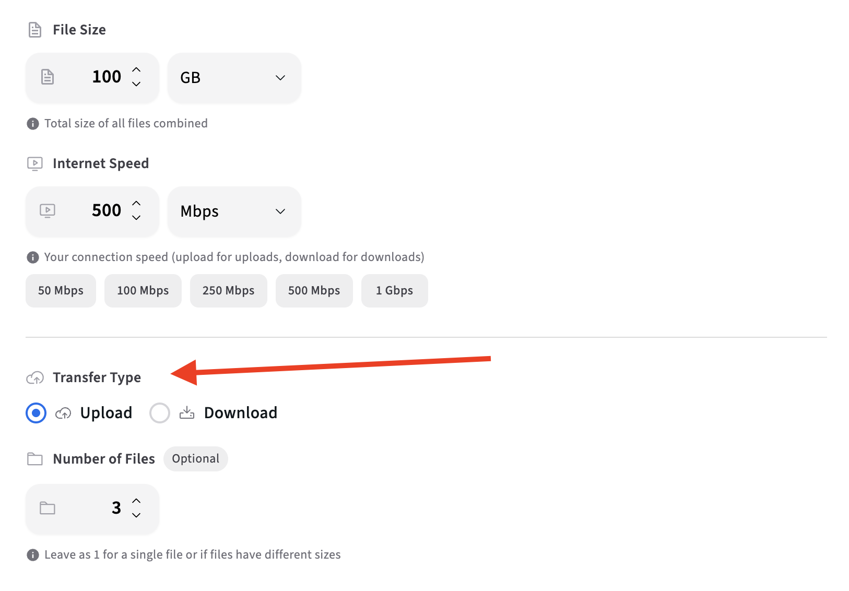Increase the file size using the up arrow
This screenshot has height=591, width=849.
136,70
